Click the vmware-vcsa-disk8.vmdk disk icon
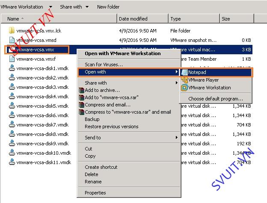 (12, 134)
